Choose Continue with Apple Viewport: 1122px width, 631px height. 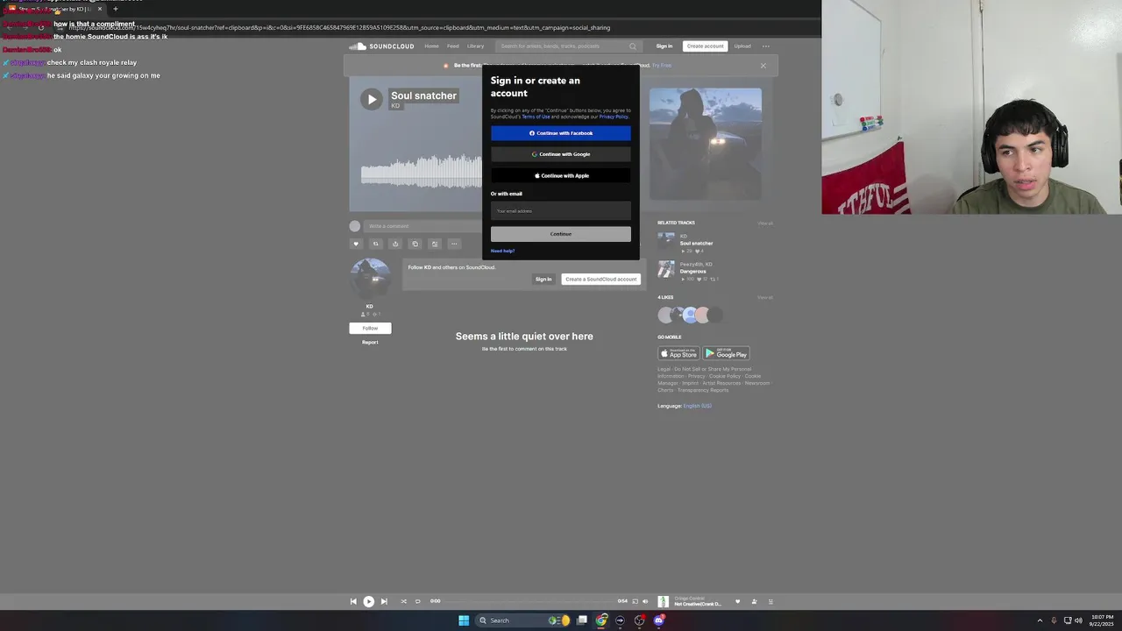560,175
